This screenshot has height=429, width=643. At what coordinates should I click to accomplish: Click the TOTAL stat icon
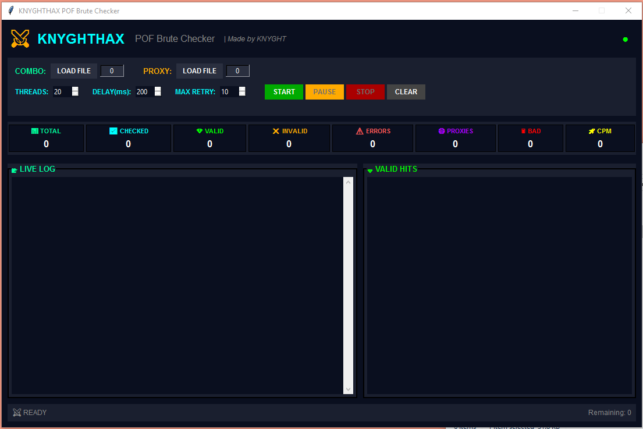[x=35, y=132]
